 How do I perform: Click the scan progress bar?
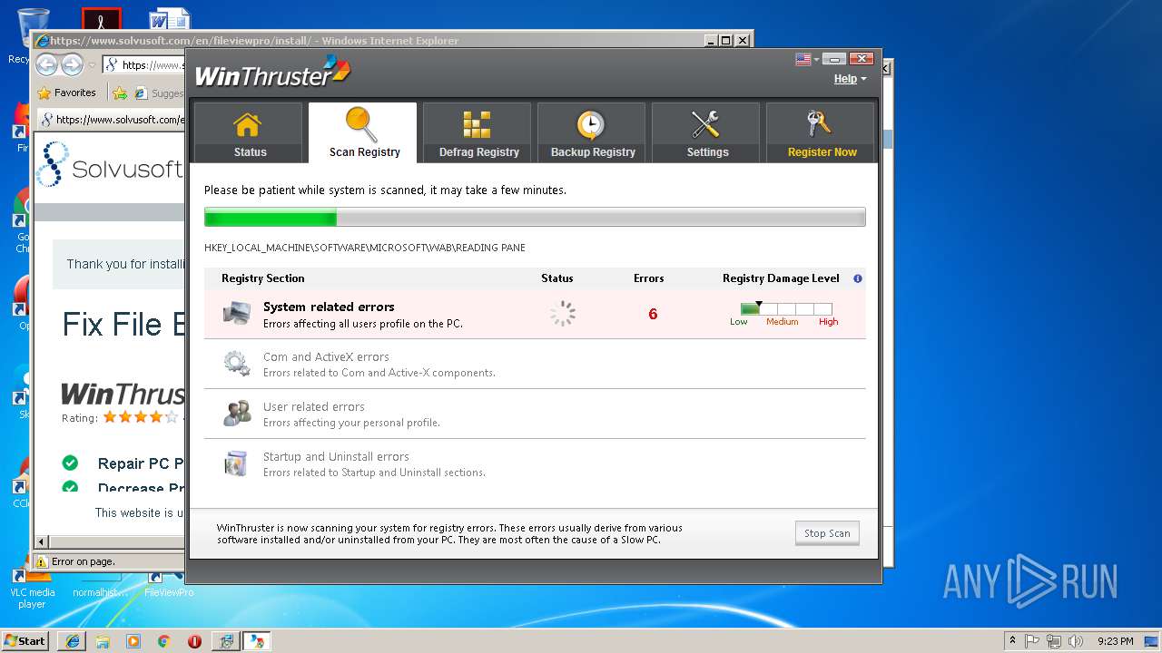(535, 218)
